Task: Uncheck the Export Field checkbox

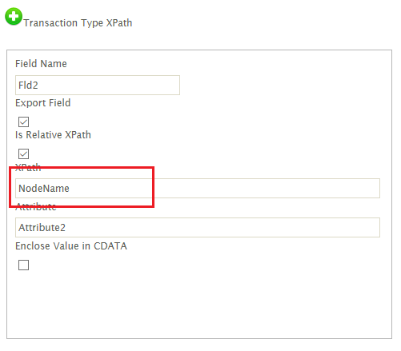Action: pyautogui.click(x=23, y=122)
